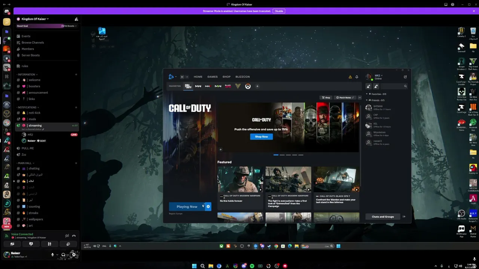Viewport: 479px width, 269px height.
Task: Open Discord user settings gear
Action: (74, 255)
